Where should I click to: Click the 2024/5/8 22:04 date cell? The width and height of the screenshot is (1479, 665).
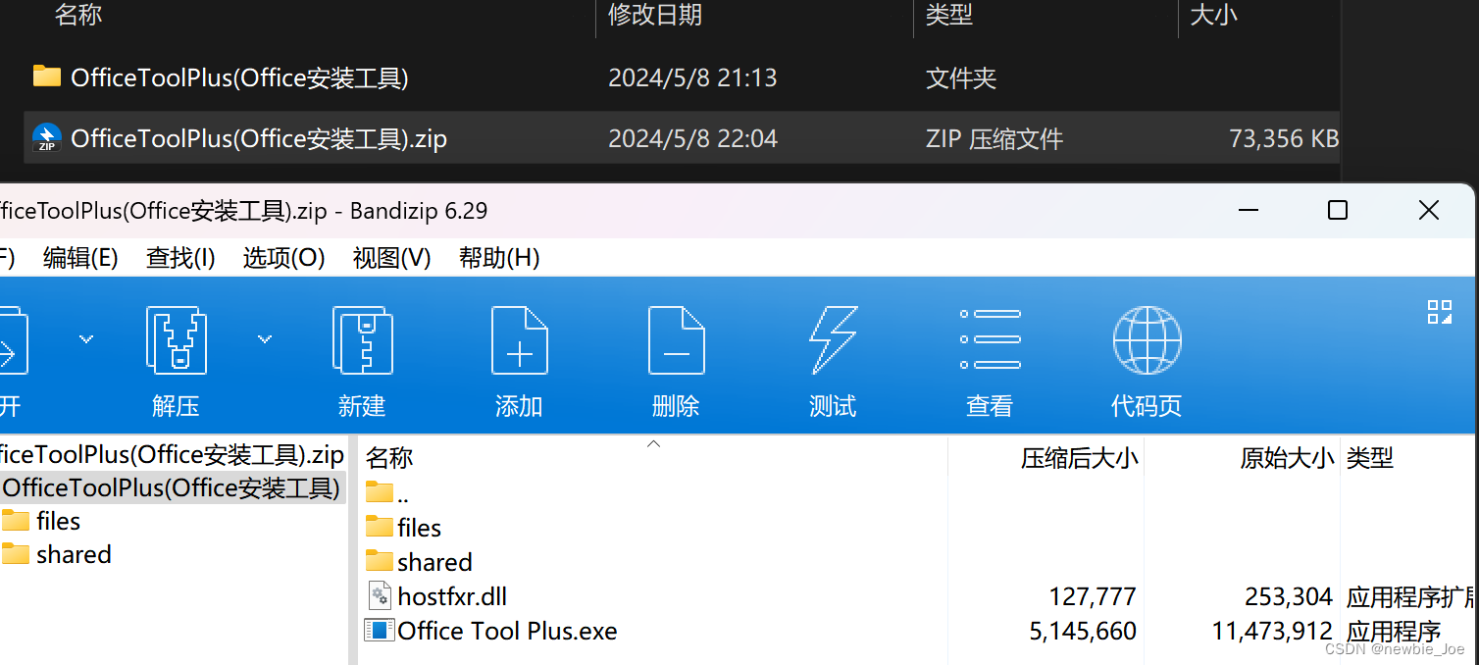[692, 138]
